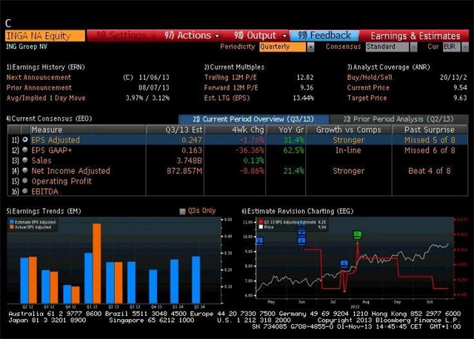Click the Feedback button

pos(325,35)
